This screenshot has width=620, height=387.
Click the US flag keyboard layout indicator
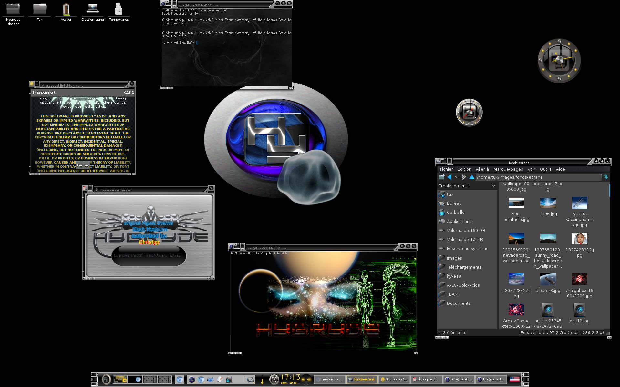514,379
